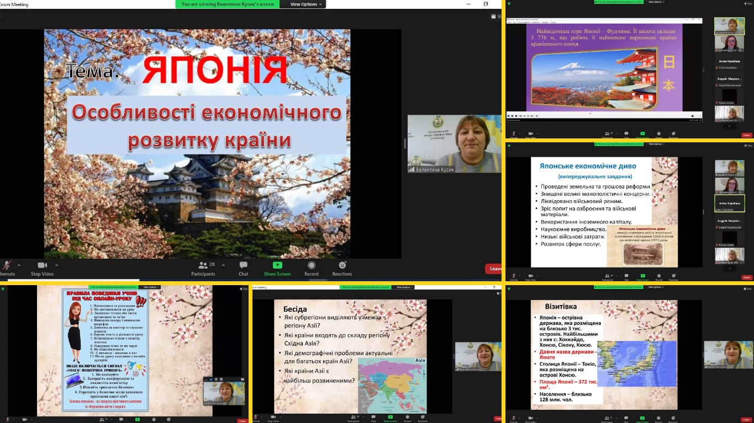Open Reactions in Японське економічне диво window
This screenshot has height=423, width=754.
pos(673,276)
